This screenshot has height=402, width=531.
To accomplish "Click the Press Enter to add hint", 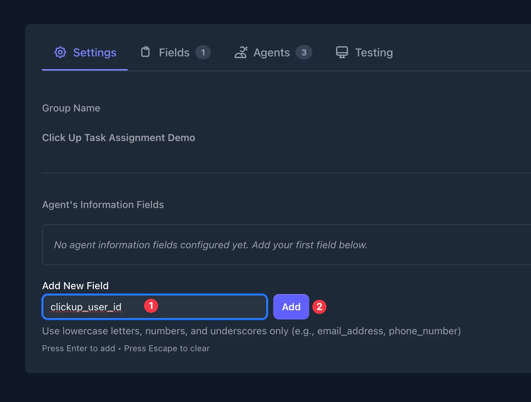I will (x=78, y=348).
